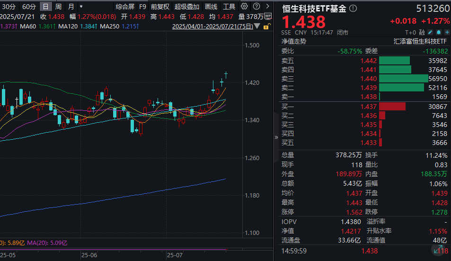Expand the toolbar with right chevron

click(267, 7)
